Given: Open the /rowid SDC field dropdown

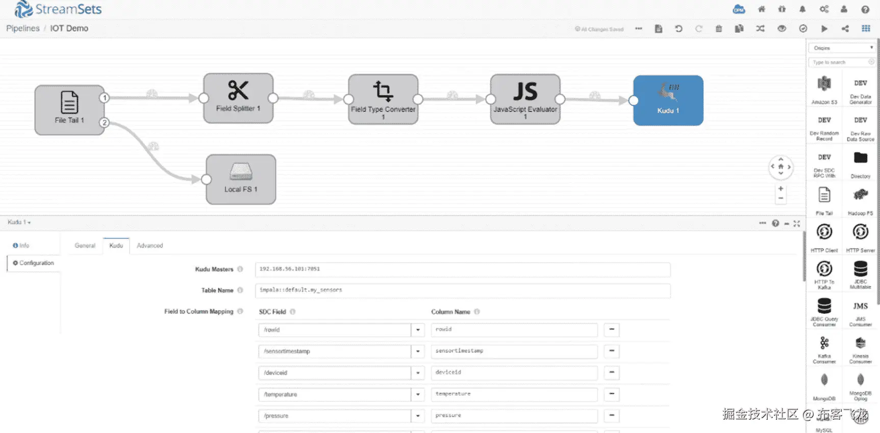Looking at the screenshot, I should click(418, 330).
